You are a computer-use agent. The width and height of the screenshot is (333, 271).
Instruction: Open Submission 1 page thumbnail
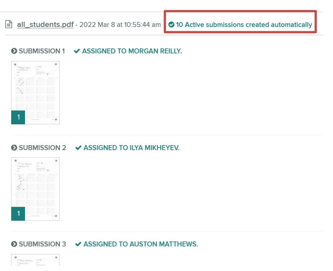[35, 93]
